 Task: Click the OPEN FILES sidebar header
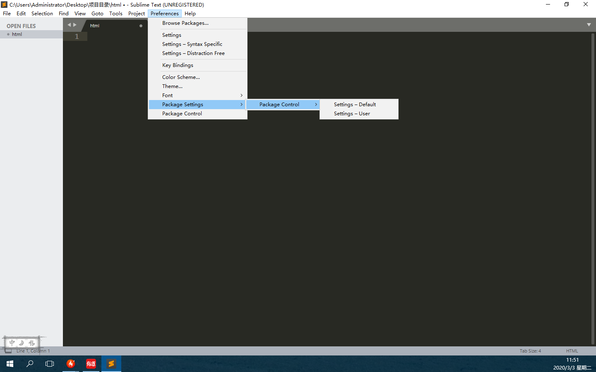pos(21,26)
